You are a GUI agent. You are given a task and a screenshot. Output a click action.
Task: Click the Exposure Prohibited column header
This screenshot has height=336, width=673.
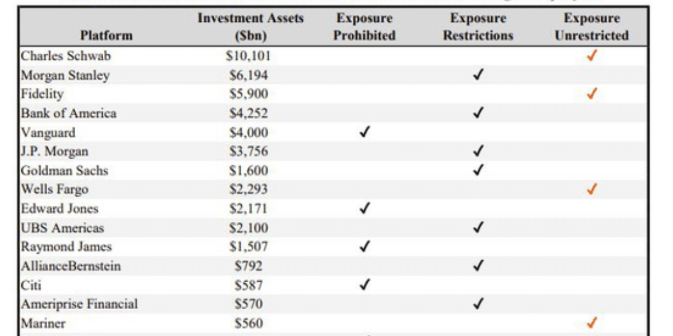(x=365, y=27)
